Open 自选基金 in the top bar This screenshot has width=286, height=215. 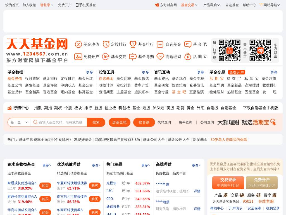click(232, 5)
